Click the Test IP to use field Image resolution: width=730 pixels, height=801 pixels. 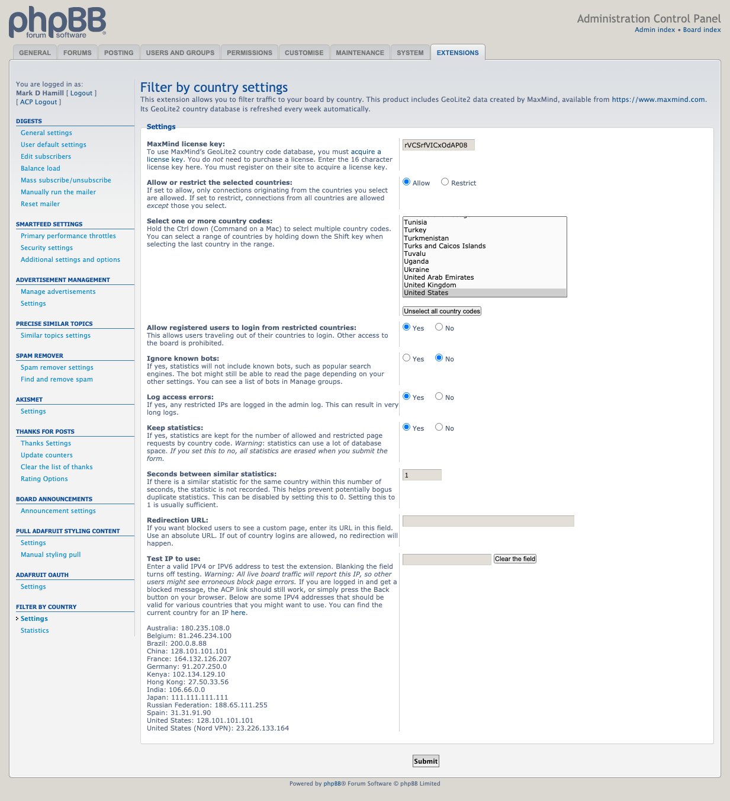click(447, 560)
